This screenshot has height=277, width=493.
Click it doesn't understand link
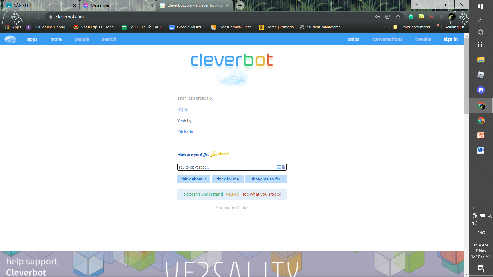[x=203, y=194]
